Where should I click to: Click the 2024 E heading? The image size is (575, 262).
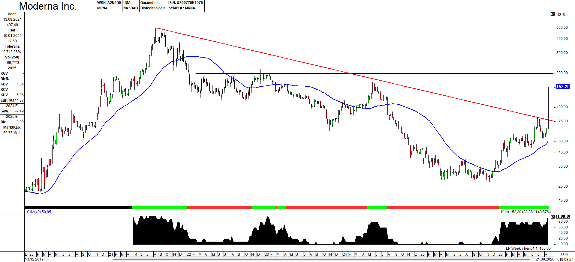(12, 106)
